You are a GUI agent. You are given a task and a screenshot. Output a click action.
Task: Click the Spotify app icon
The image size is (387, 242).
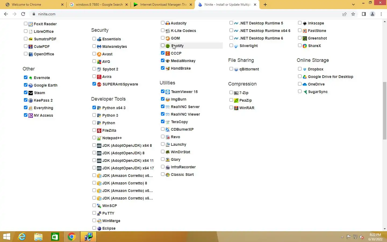tap(168, 46)
